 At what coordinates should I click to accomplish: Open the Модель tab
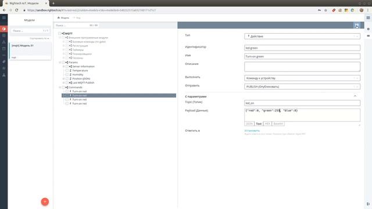63,18
